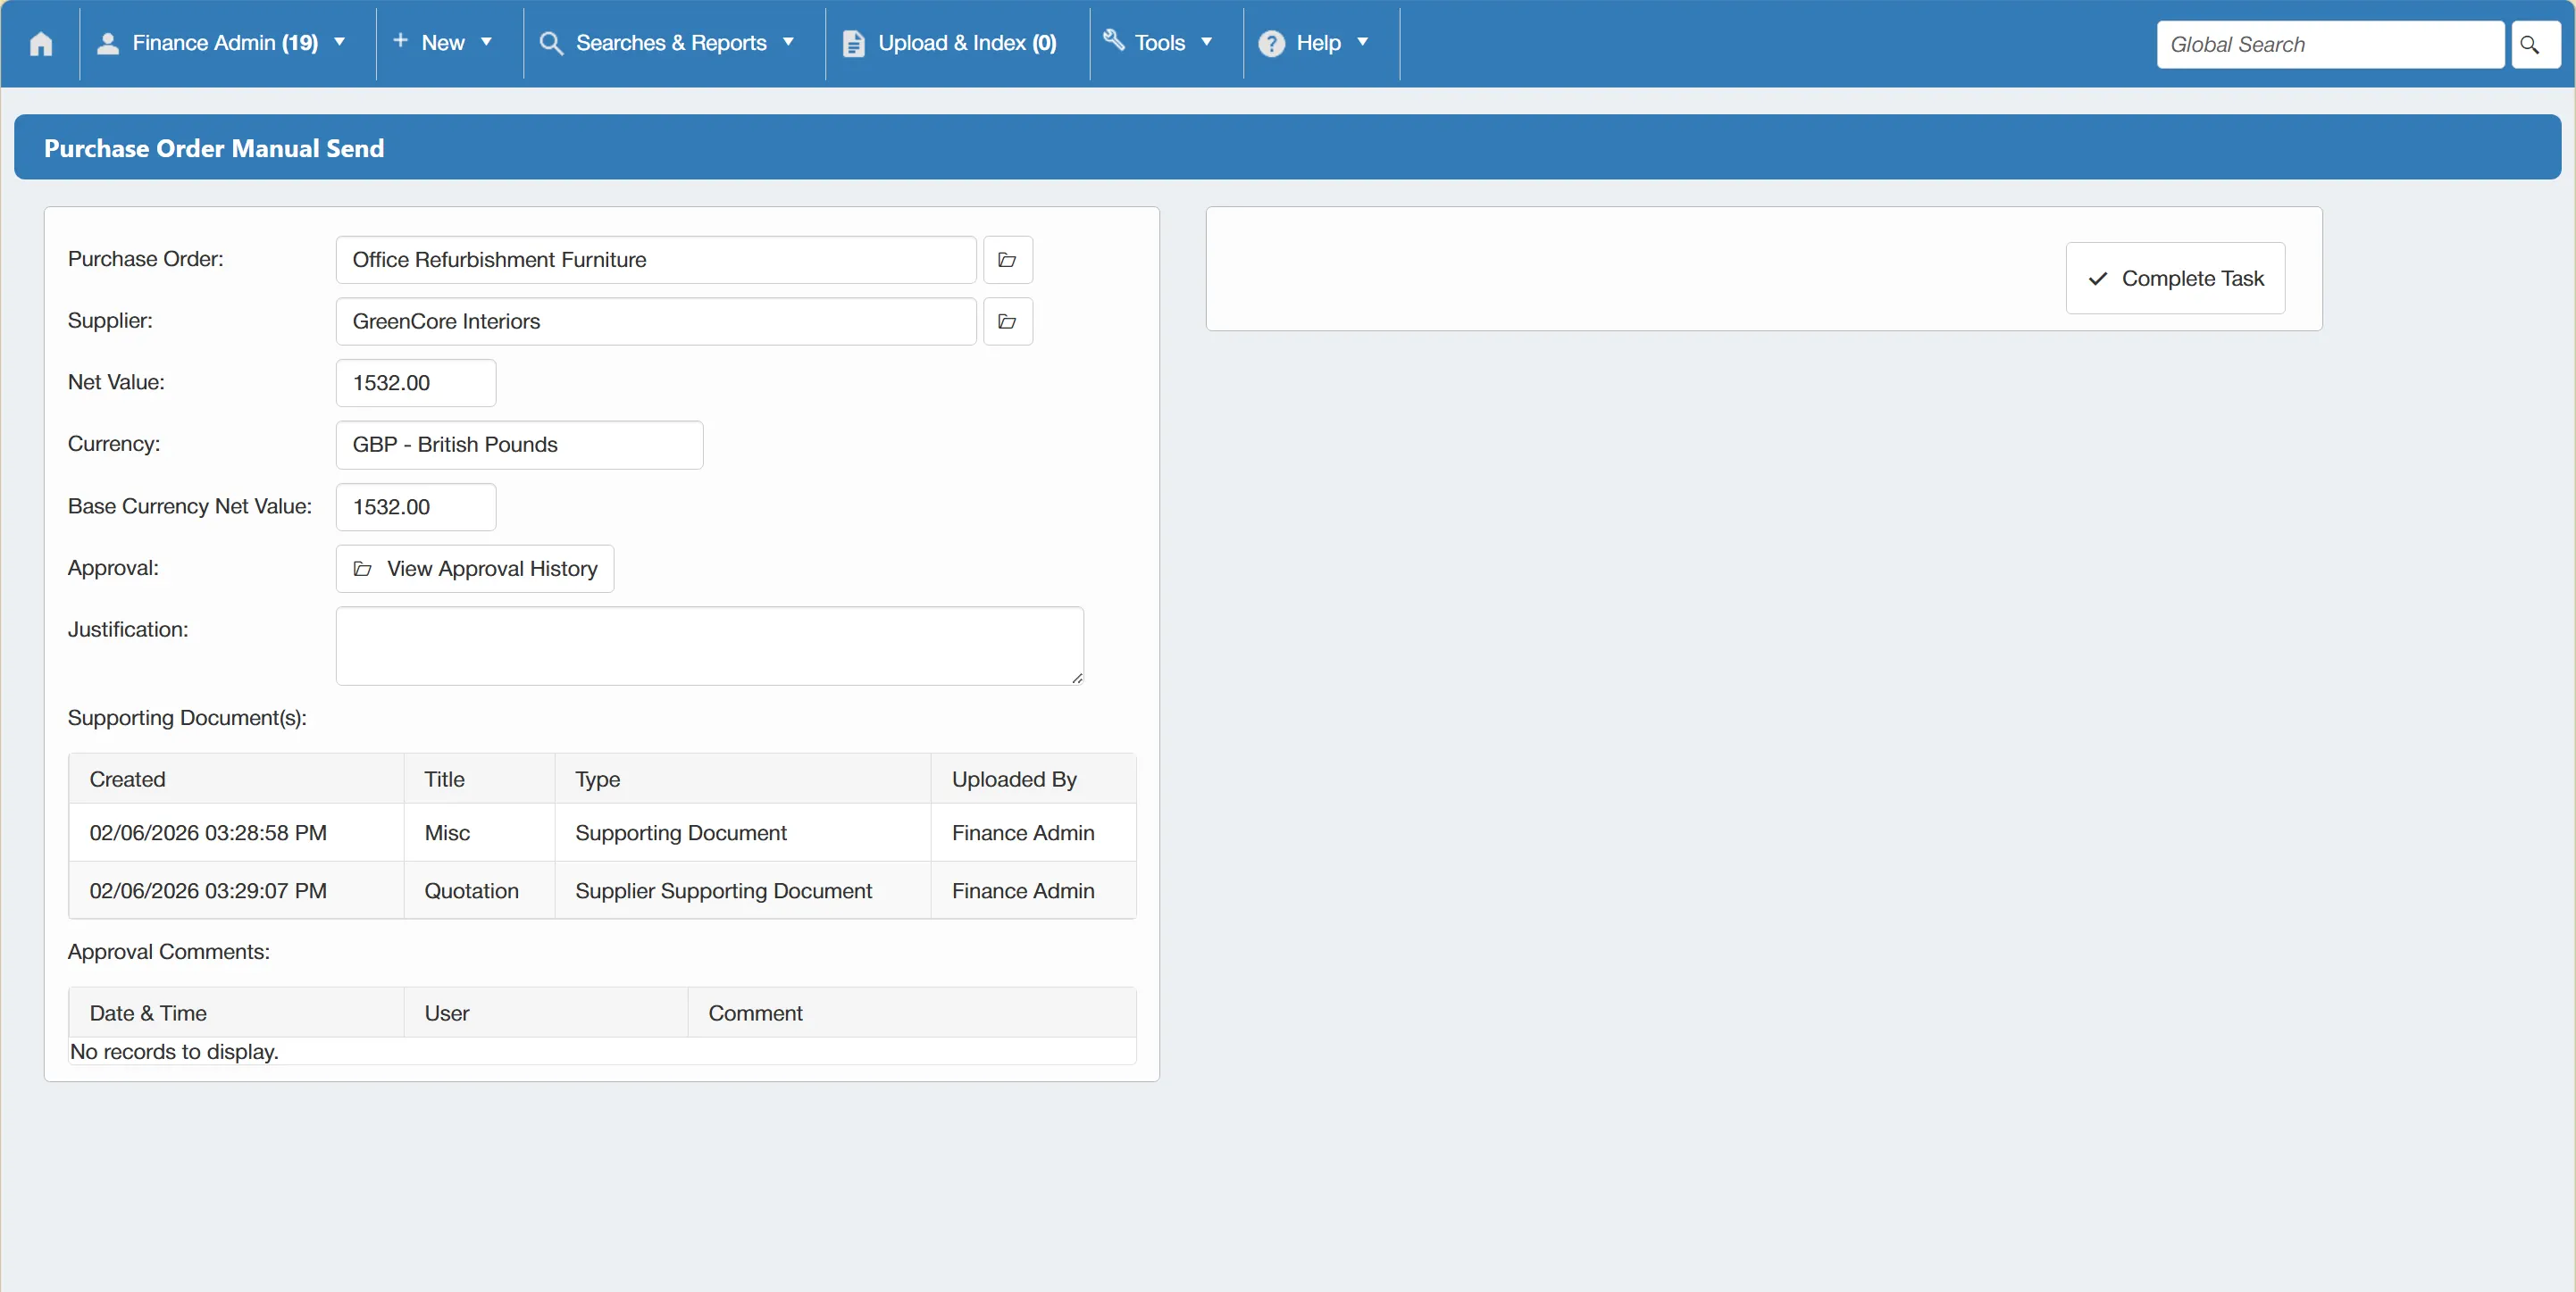
Task: Click the Help question mark icon
Action: pos(1271,44)
